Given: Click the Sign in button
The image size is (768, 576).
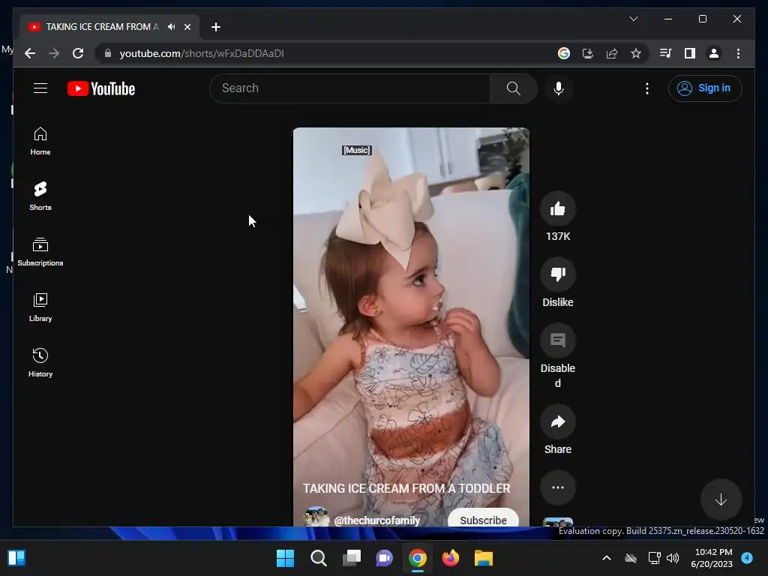Looking at the screenshot, I should tap(705, 88).
